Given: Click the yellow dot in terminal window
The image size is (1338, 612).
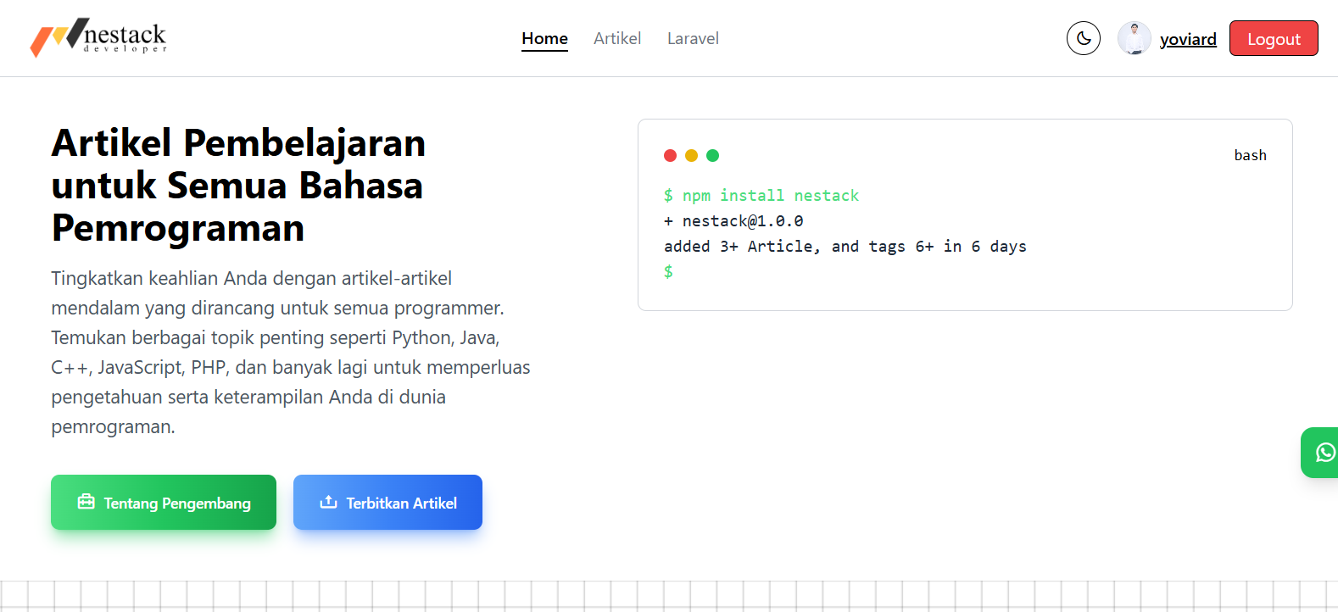Looking at the screenshot, I should tap(691, 155).
